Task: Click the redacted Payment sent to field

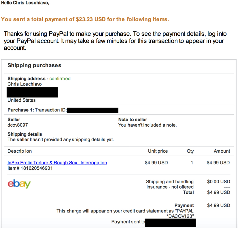Action: [x=170, y=223]
